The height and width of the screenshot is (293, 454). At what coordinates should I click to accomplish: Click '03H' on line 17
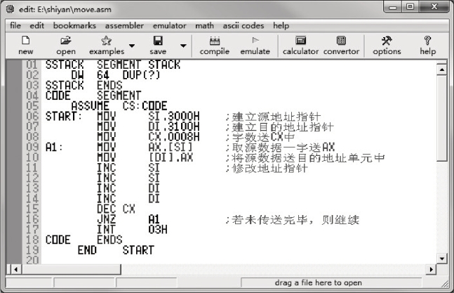[158, 230]
